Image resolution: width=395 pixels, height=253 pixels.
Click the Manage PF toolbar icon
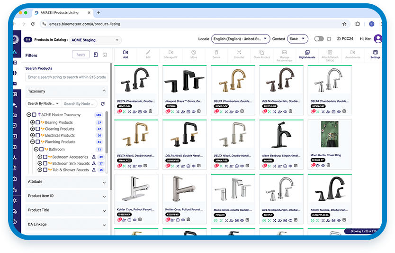point(171,53)
